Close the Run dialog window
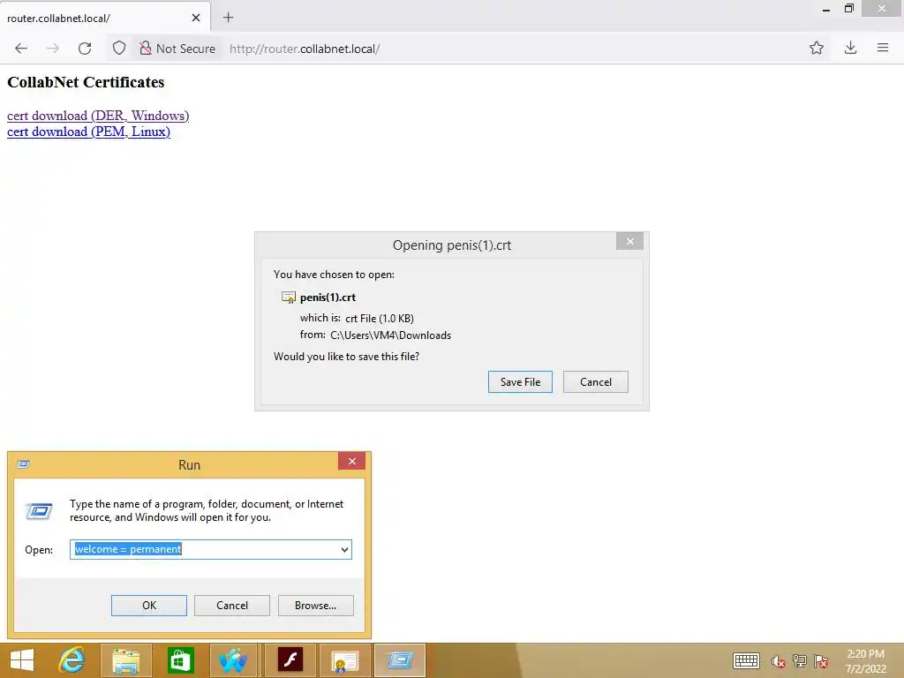Viewport: 904px width, 678px height. pyautogui.click(x=351, y=461)
